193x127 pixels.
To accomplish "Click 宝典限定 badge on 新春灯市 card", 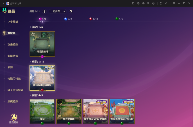I will (x=102, y=102).
